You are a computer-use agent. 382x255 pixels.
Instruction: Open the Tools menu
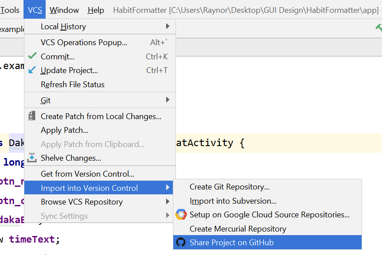pyautogui.click(x=10, y=10)
